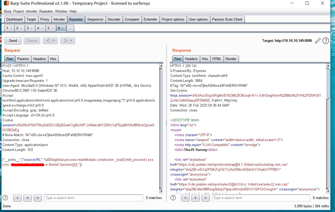Screen dimensions: 335x212
Task: Open the Window menu
Action: tap(61, 11)
